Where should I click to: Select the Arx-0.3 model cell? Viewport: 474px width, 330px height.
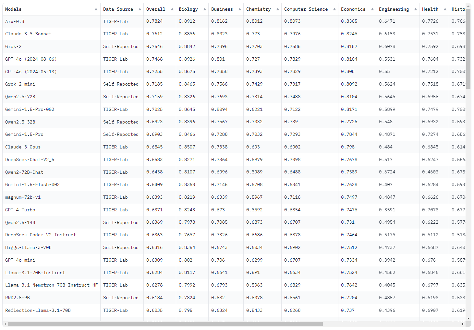coord(51,21)
